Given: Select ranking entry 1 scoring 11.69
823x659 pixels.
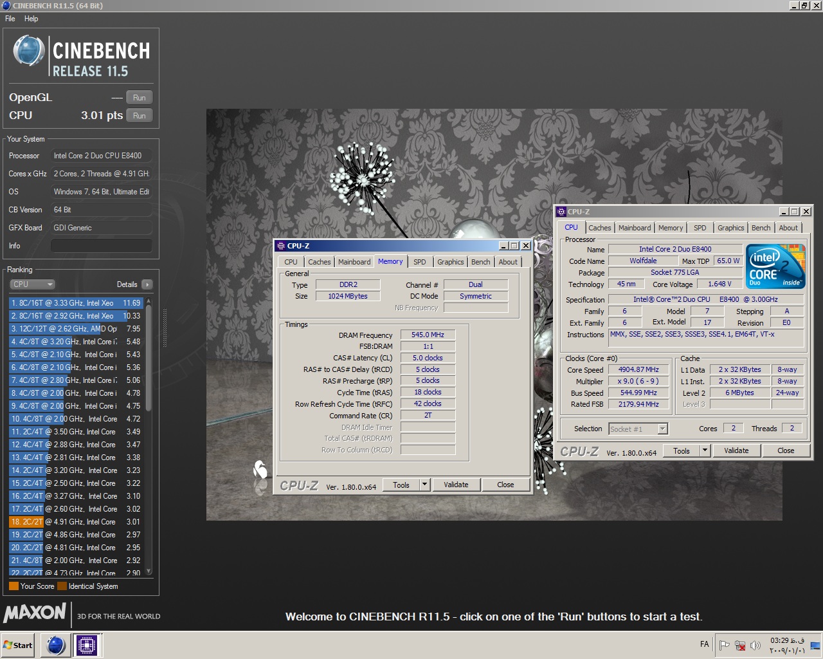Looking at the screenshot, I should tap(77, 302).
